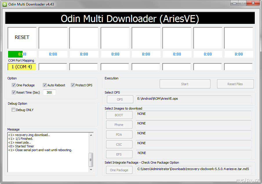This screenshot has width=262, height=184.
Task: Click the Start button
Action: [x=185, y=84]
